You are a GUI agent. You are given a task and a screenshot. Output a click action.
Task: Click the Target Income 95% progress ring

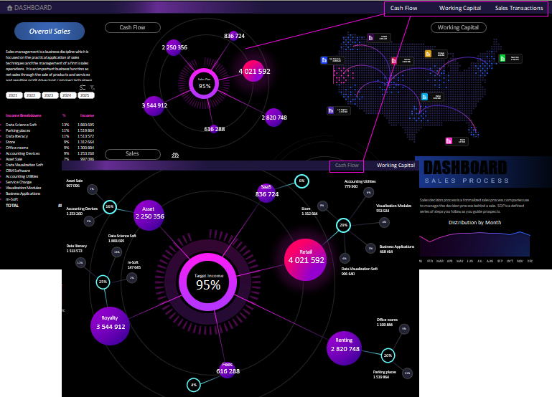(208, 284)
